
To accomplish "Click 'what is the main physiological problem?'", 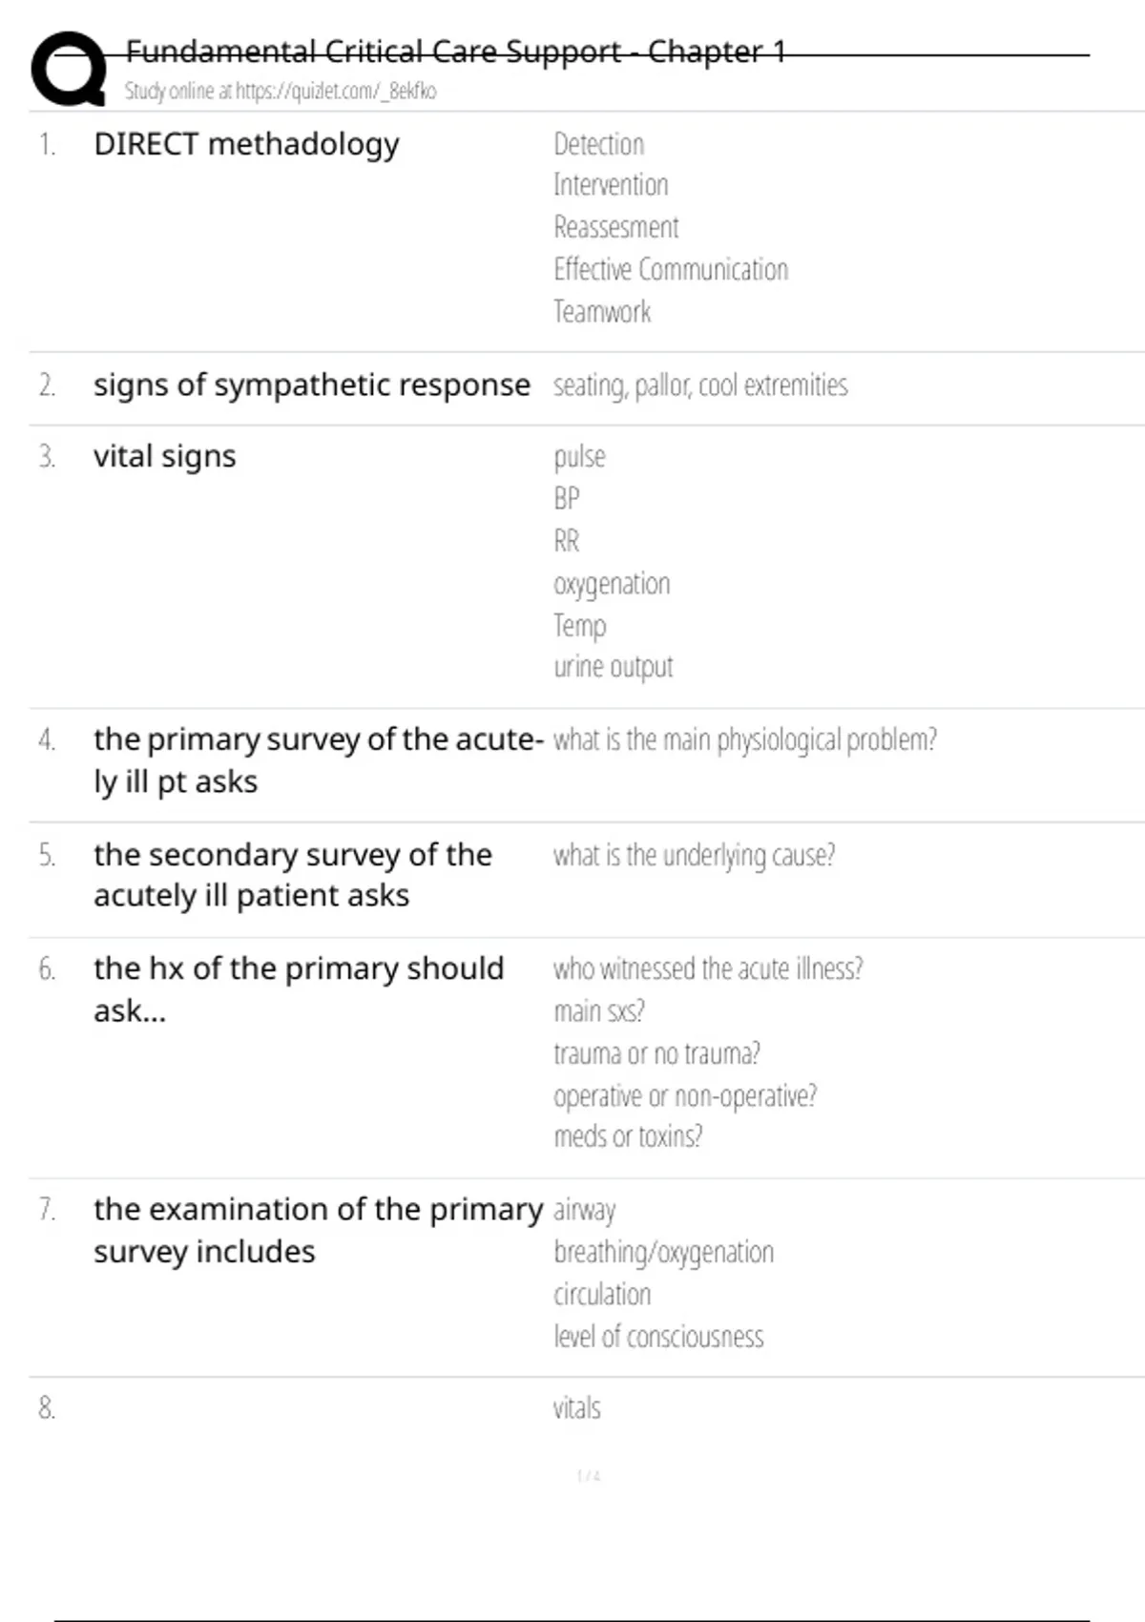I will (x=744, y=739).
